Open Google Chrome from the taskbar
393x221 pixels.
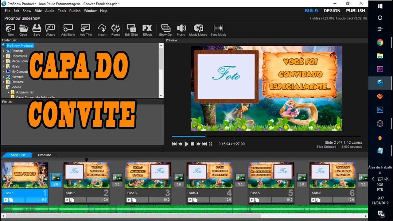(380, 43)
